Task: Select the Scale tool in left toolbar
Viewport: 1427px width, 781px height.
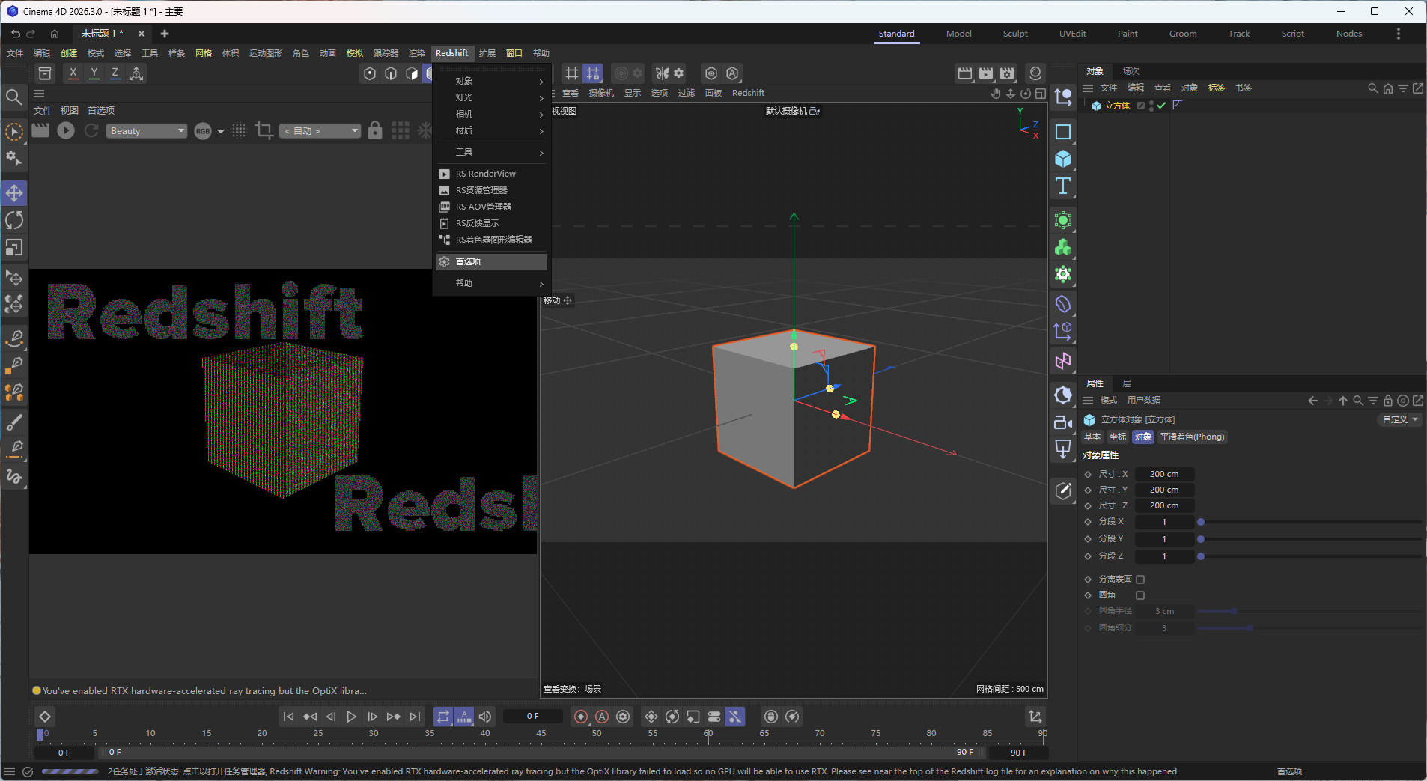Action: (14, 247)
